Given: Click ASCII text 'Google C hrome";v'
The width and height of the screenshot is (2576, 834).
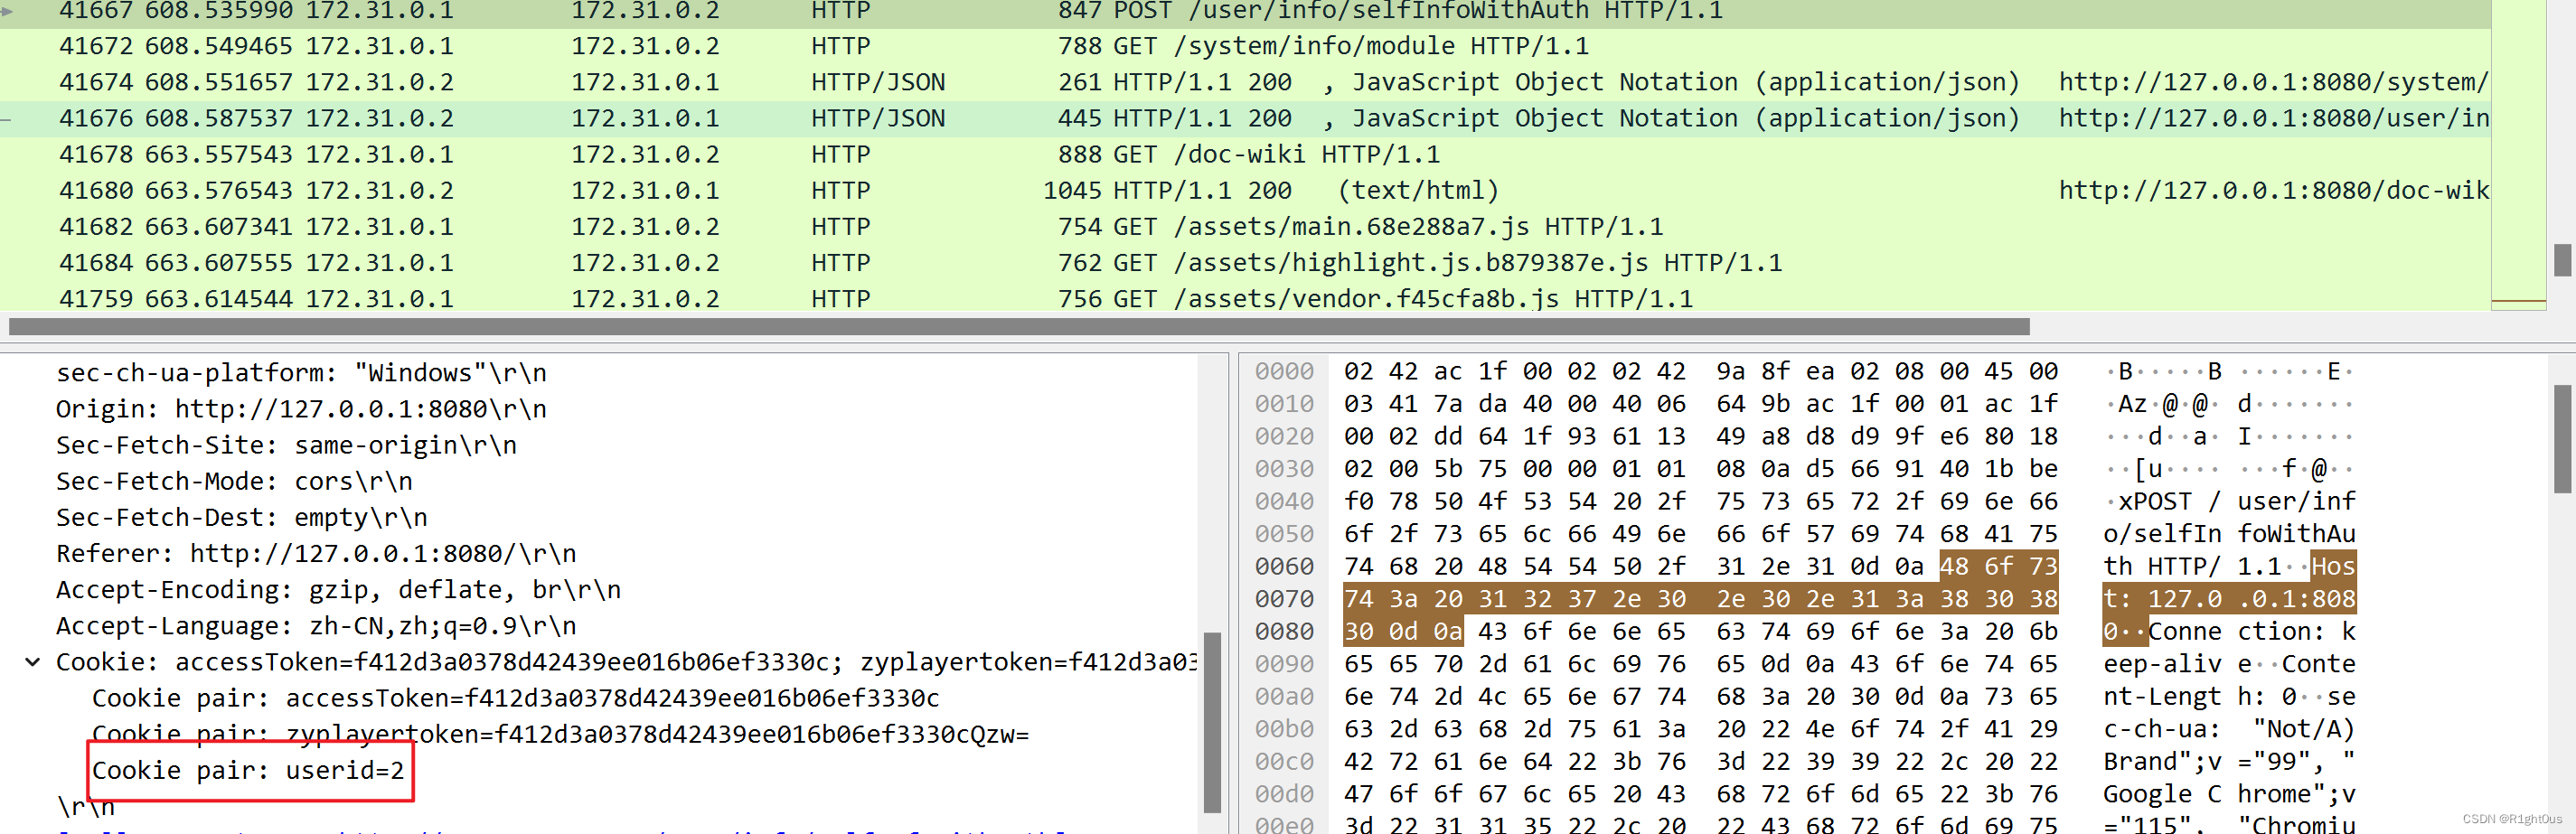Looking at the screenshot, I should 2229,794.
